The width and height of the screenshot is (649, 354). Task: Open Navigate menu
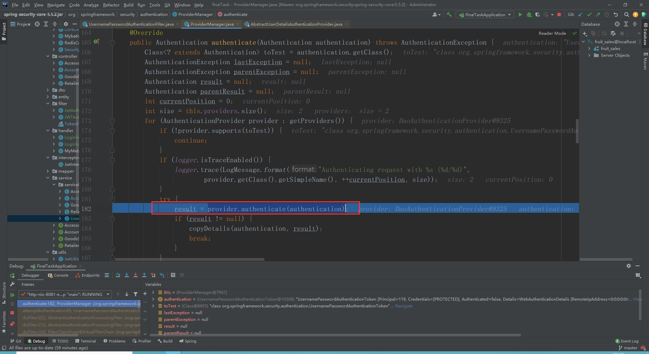point(56,5)
